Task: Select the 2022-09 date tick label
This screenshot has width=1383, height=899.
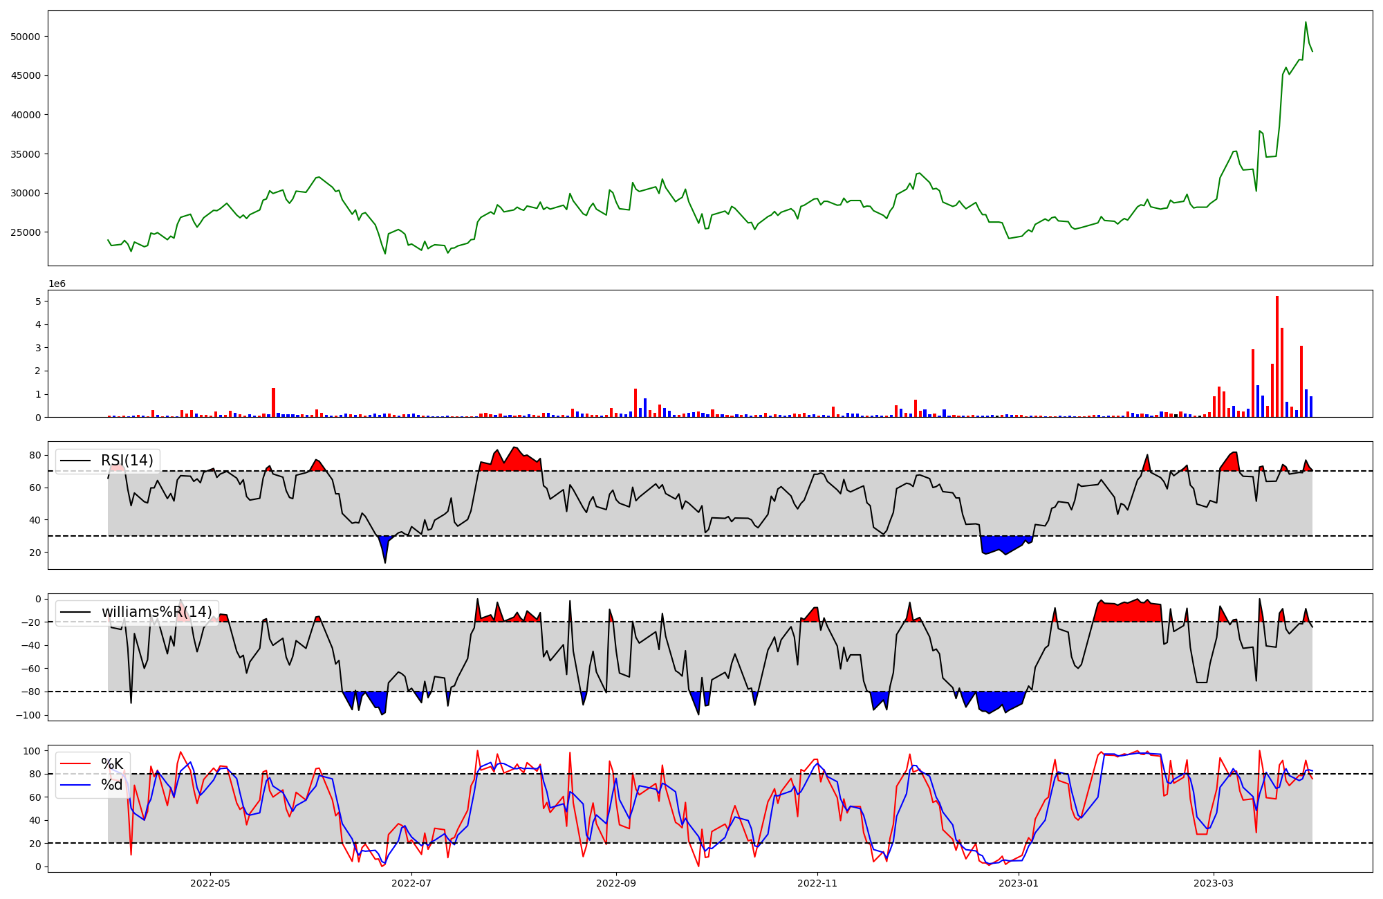Action: [615, 883]
